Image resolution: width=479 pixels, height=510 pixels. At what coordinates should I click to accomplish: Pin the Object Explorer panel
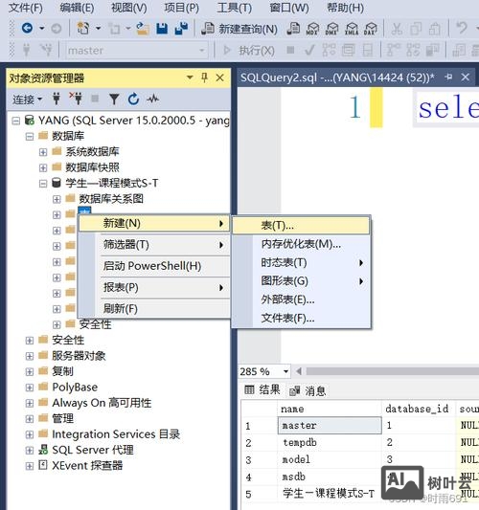(x=204, y=78)
